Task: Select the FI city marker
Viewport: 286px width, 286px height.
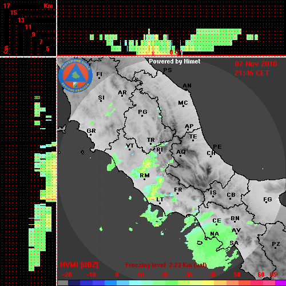Action: (x=99, y=78)
